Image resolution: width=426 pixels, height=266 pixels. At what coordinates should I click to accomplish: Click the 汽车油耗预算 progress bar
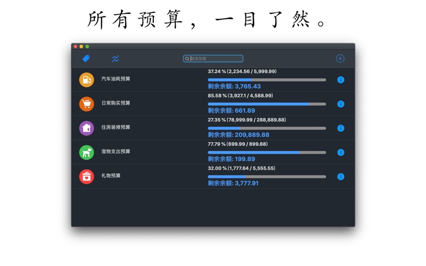(267, 80)
